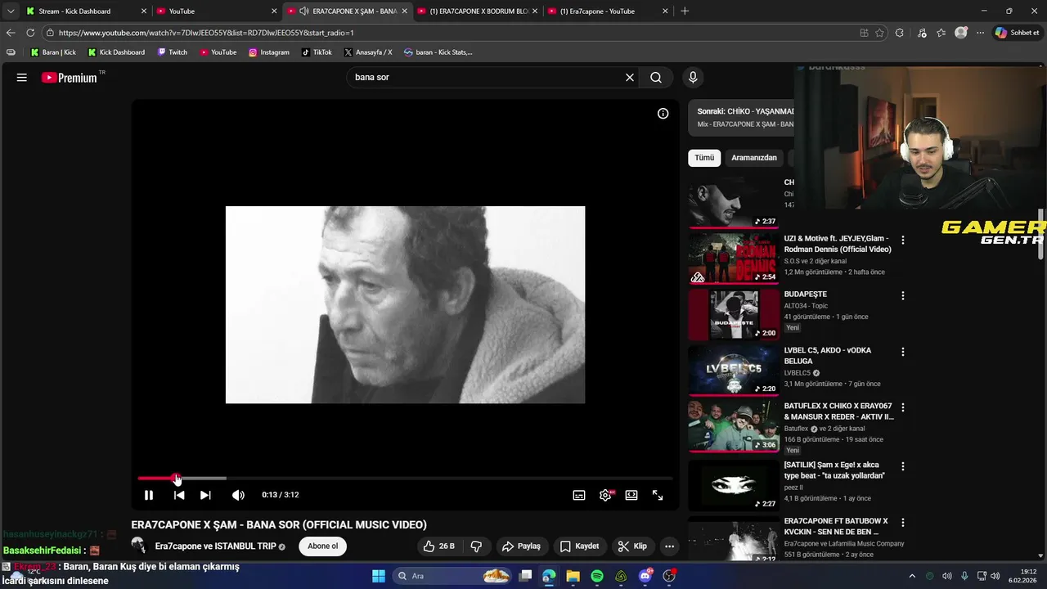The height and width of the screenshot is (589, 1047).
Task: Open Spotify from the taskbar
Action: [x=597, y=576]
